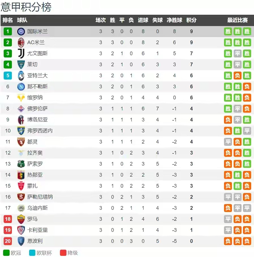The height and width of the screenshot is (257, 254).
Task: Click the Fiorentina (佛罗伦萨) club badge
Action: [21, 109]
